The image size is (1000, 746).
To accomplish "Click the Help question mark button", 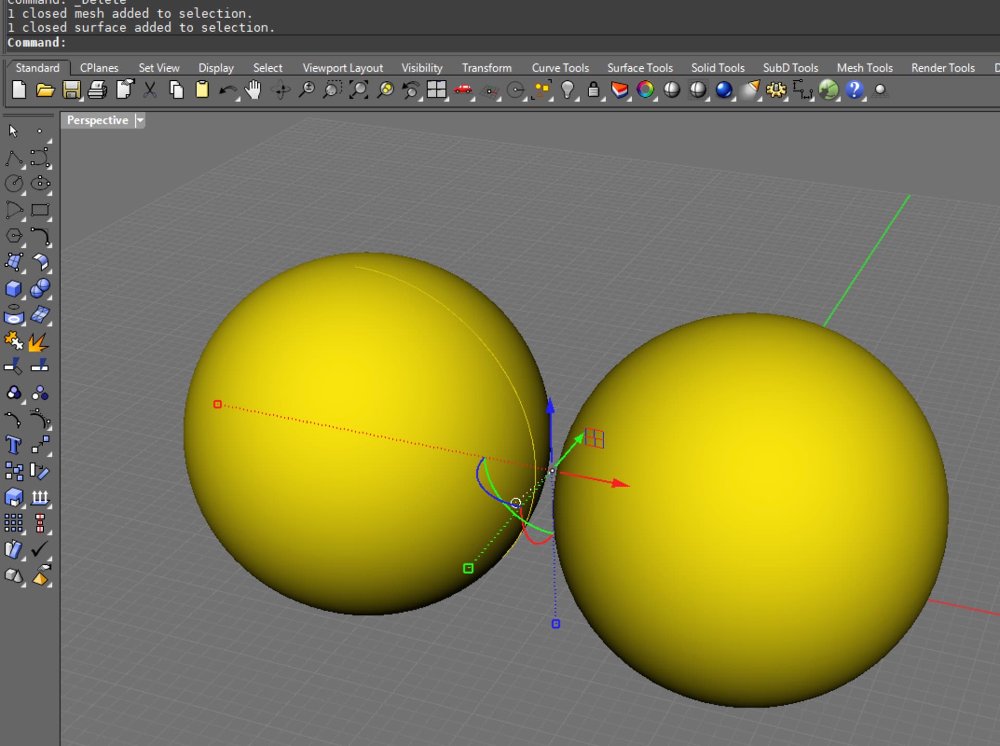I will click(854, 90).
